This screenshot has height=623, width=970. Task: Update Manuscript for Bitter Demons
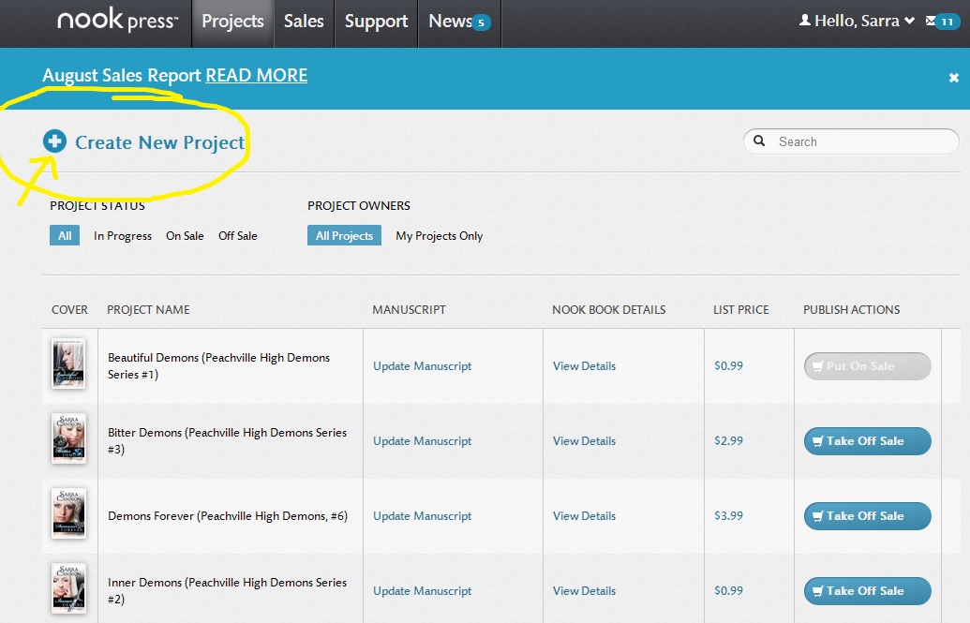422,441
